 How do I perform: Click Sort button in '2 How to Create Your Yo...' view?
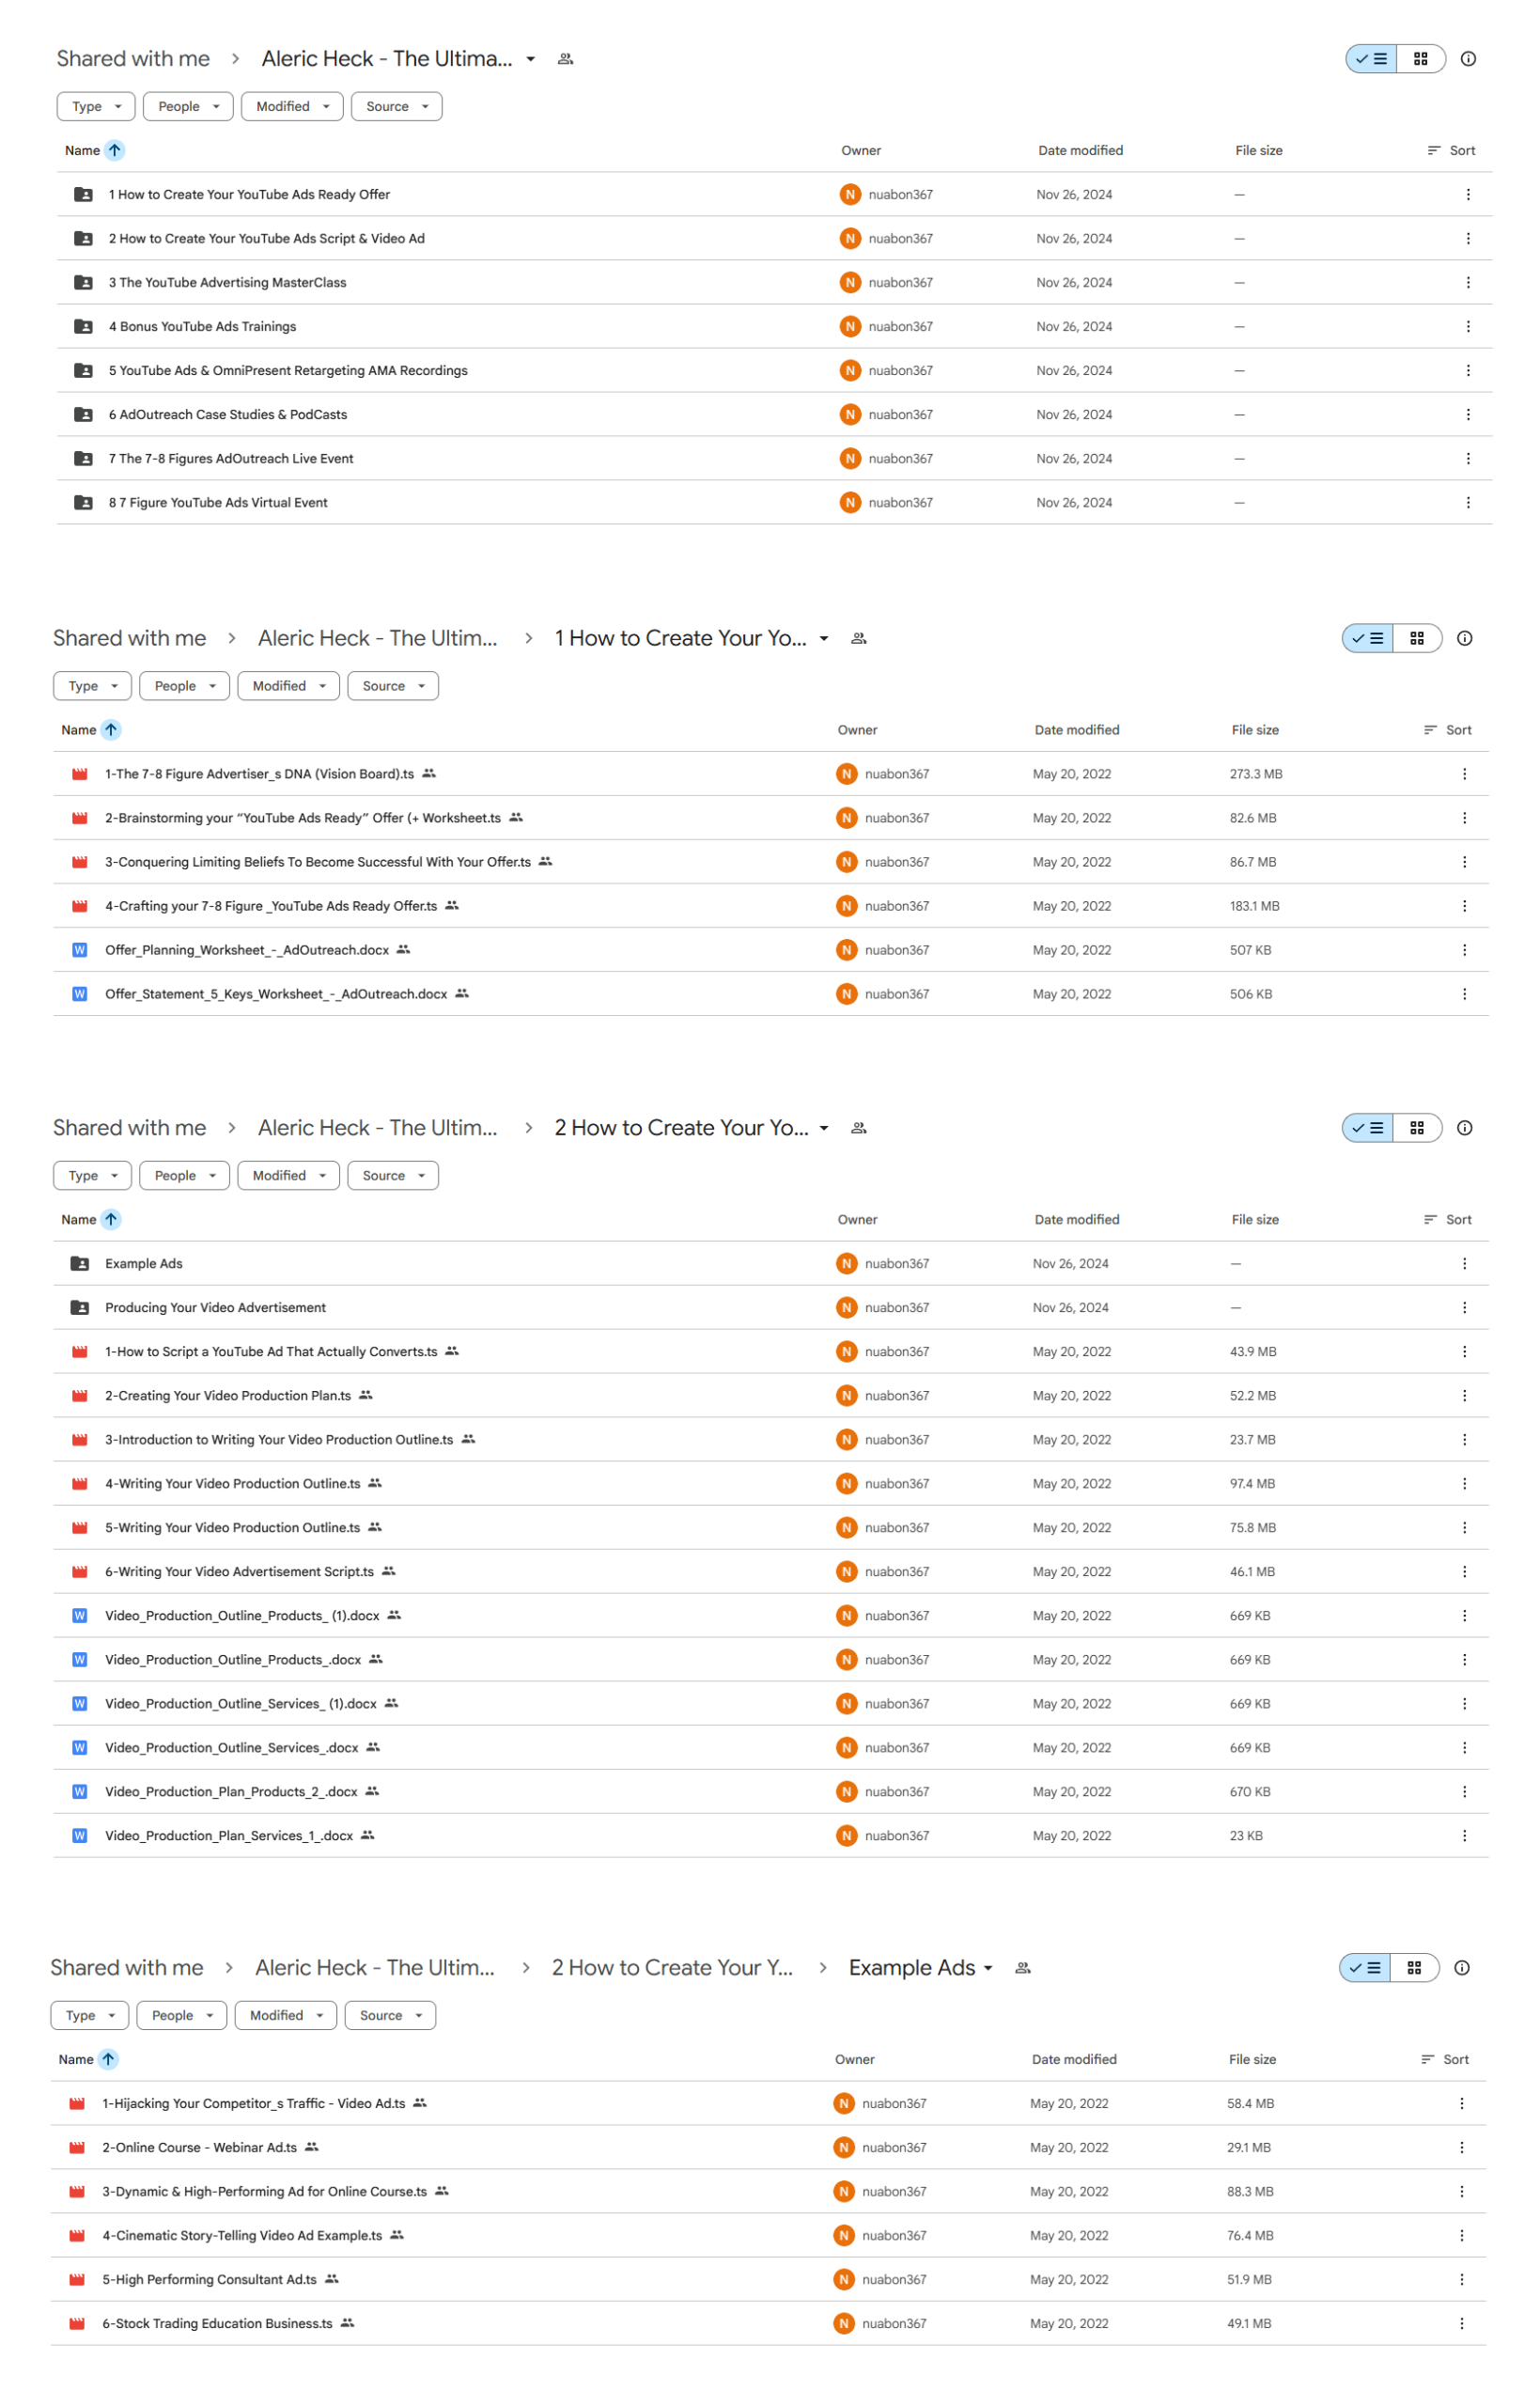[1446, 1219]
